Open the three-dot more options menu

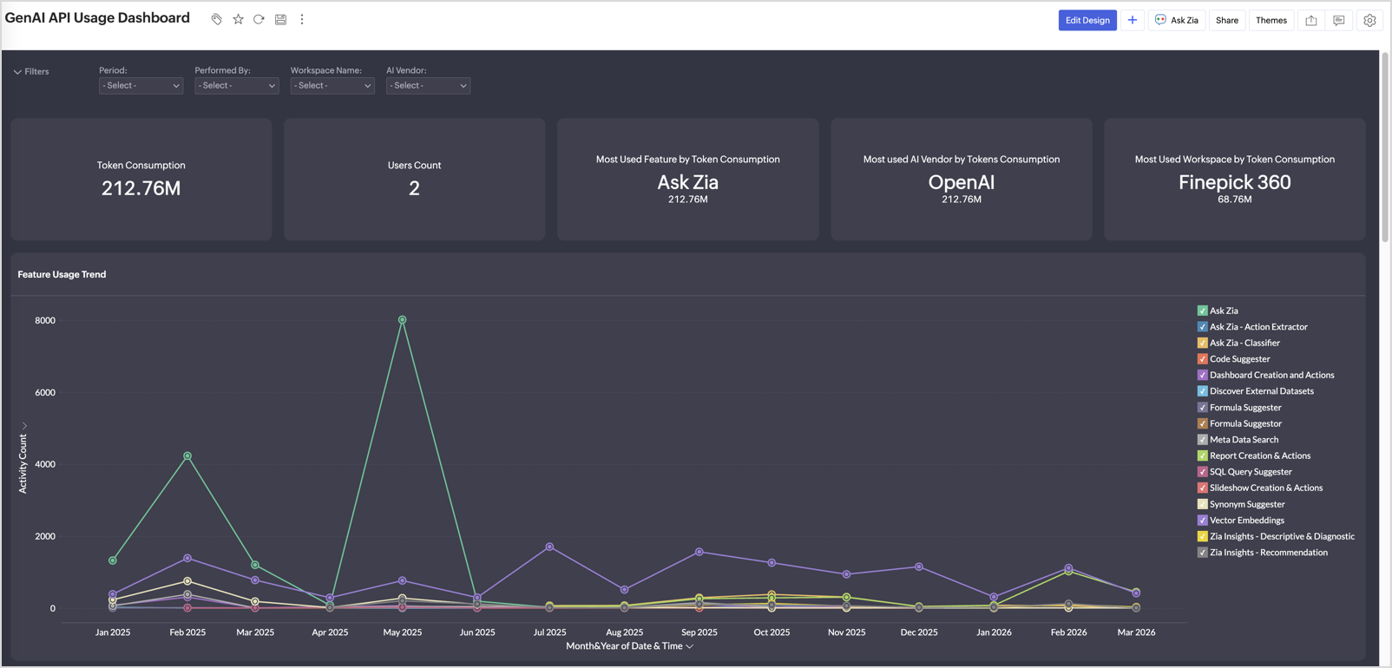(x=302, y=19)
